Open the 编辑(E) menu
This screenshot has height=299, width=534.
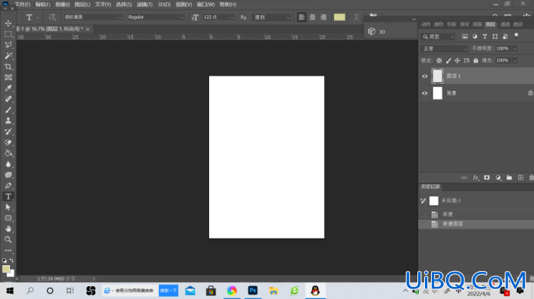pyautogui.click(x=42, y=5)
